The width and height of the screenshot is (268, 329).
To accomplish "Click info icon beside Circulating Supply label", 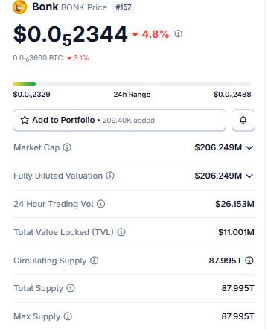I will pyautogui.click(x=94, y=261).
